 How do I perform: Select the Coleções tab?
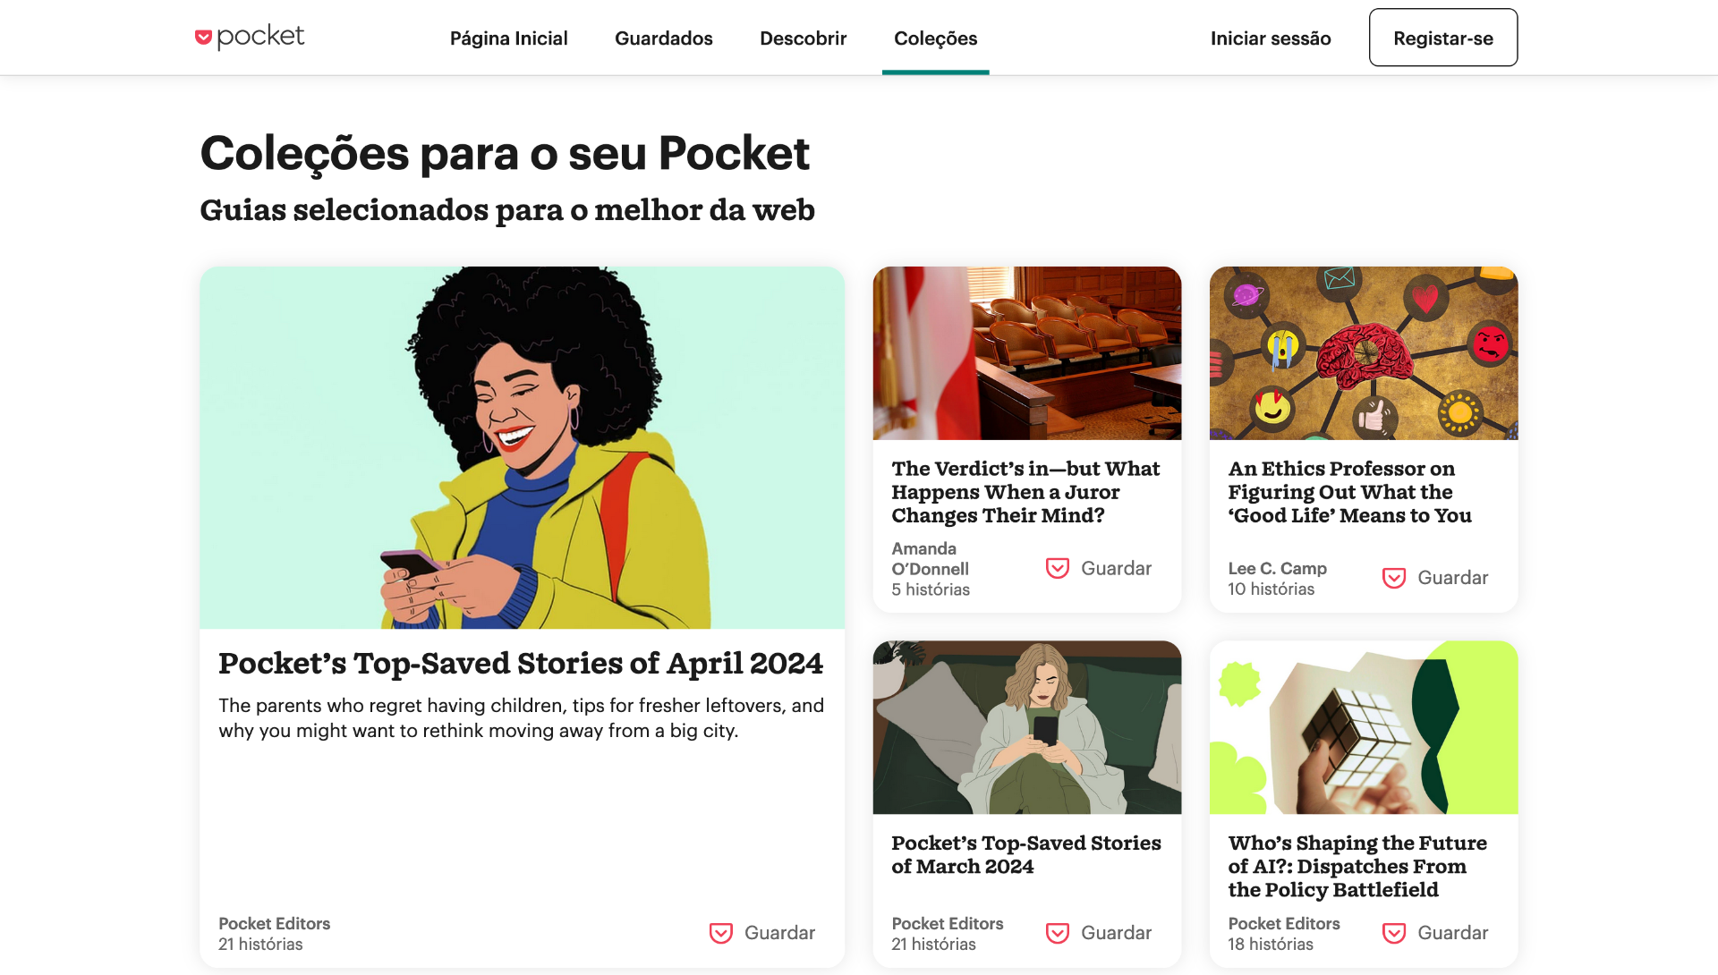click(x=936, y=38)
